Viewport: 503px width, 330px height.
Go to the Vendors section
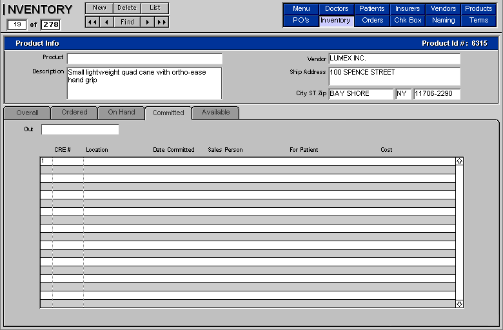point(443,8)
